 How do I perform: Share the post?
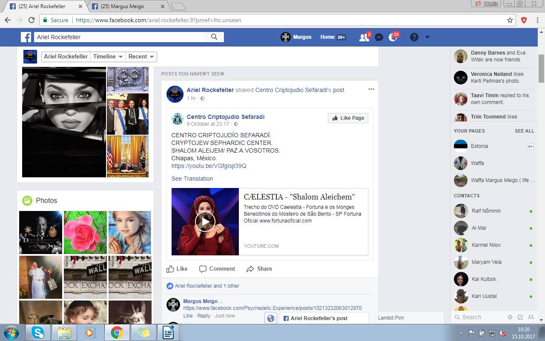(259, 269)
